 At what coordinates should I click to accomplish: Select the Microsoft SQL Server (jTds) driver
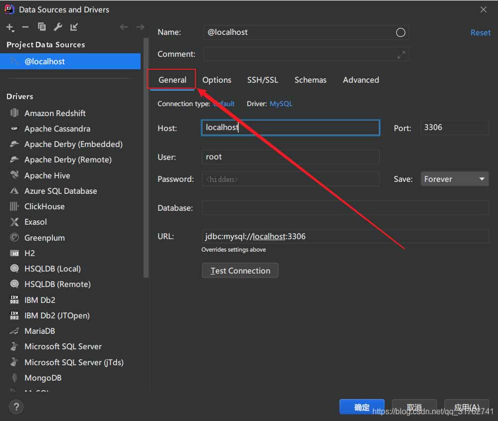click(x=74, y=362)
